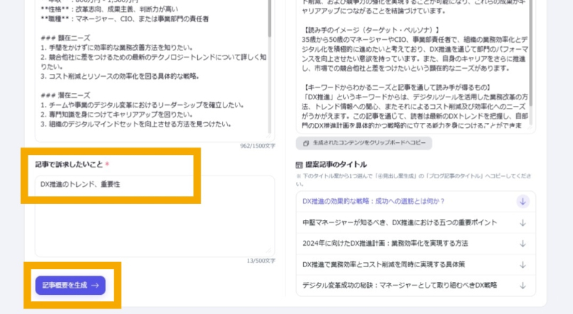Click inside the persona text area with 顕在ニーズ
573x314 pixels.
(x=142, y=78)
